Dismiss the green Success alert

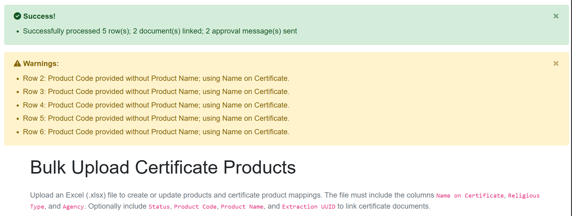coord(556,16)
